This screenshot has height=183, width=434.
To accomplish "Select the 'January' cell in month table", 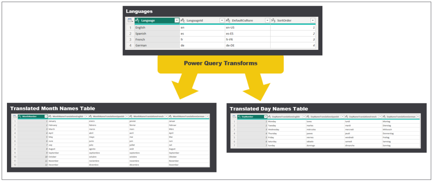I will pyautogui.click(x=68, y=121).
